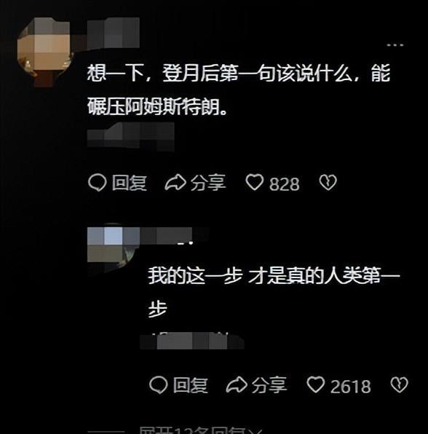The width and height of the screenshot is (428, 434).
Task: Tap 分享 text under the first comment
Action: [x=208, y=183]
